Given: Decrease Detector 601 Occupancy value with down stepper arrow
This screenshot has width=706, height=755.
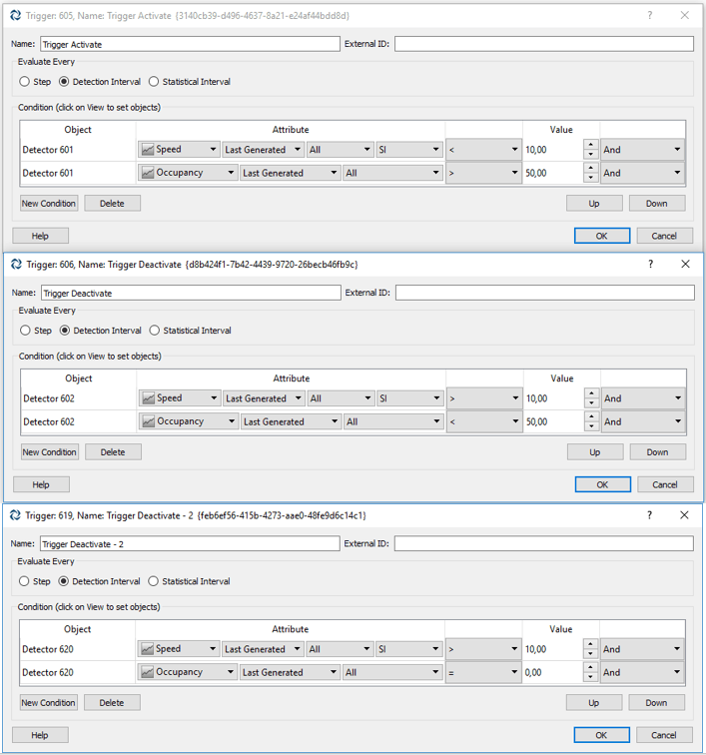Looking at the screenshot, I should point(591,178).
